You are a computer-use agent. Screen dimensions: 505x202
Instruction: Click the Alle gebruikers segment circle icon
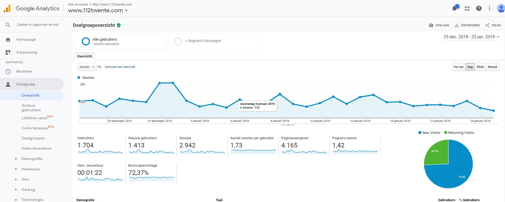(86, 41)
